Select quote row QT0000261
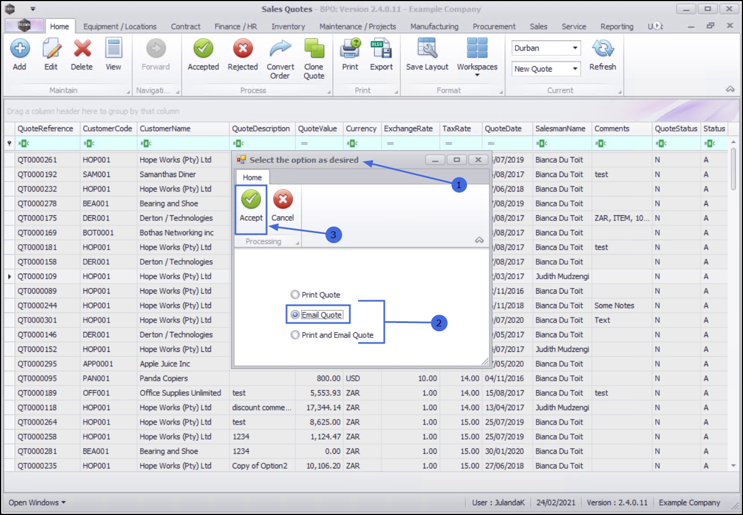 [37, 160]
